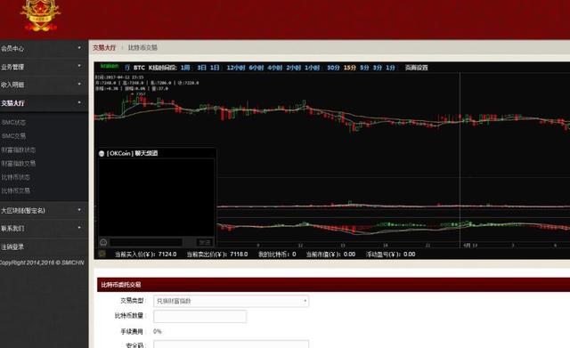The width and height of the screenshot is (570, 348).
Task: Click the 浮动盈亏 value 0.00
Action: click(410, 255)
